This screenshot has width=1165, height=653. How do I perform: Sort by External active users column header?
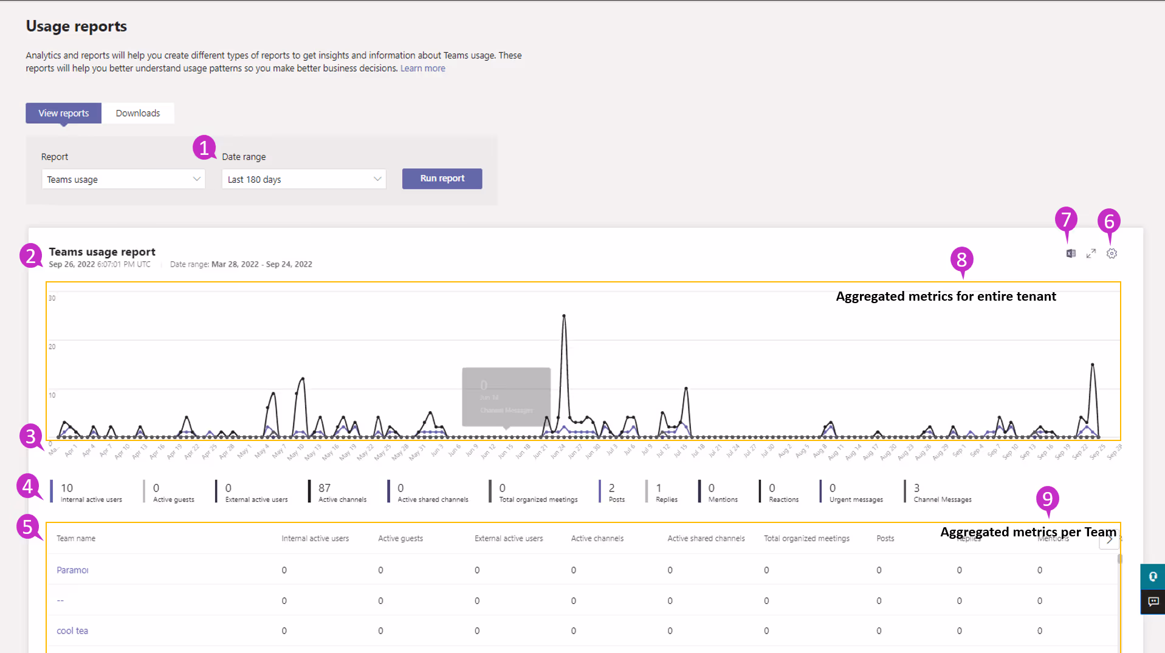click(x=509, y=538)
